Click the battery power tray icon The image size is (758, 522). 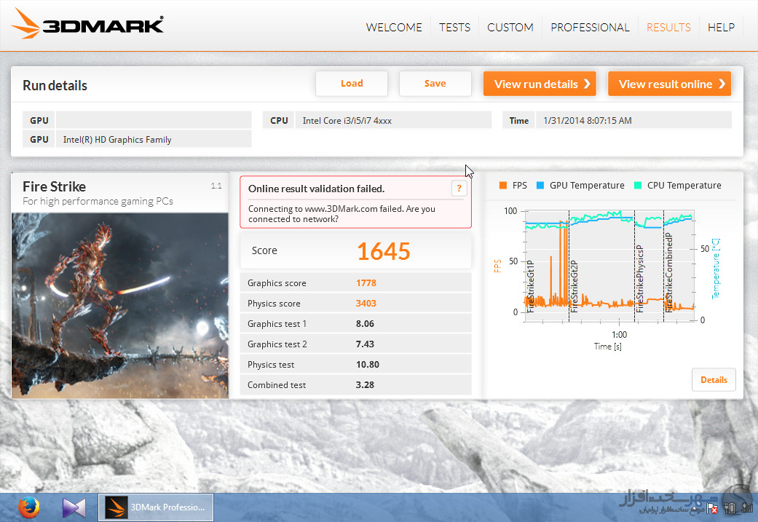click(x=729, y=508)
